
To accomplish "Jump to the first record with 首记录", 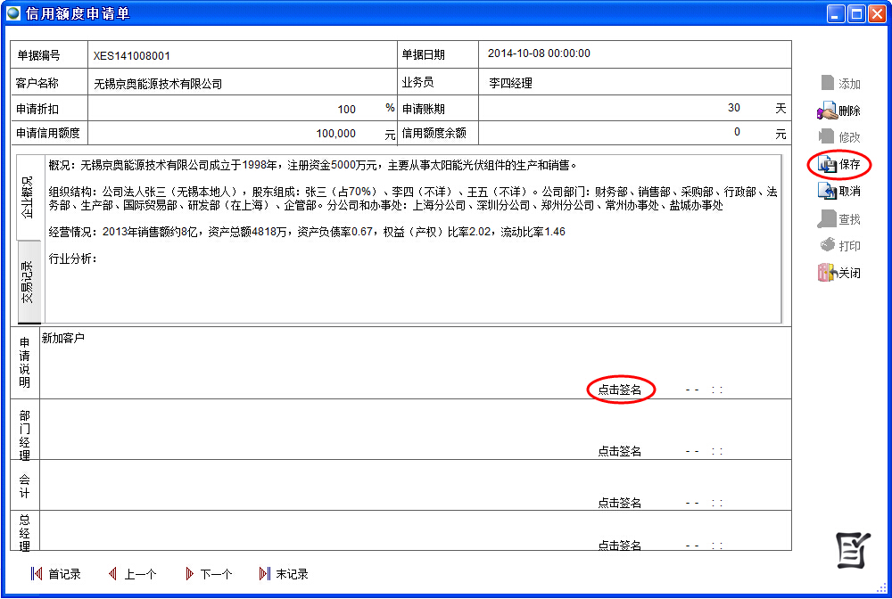I will point(55,573).
